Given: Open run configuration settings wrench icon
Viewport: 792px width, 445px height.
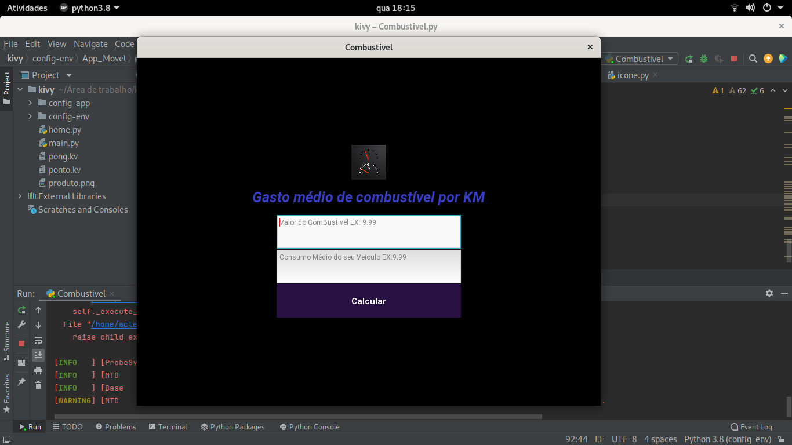Looking at the screenshot, I should 21,324.
